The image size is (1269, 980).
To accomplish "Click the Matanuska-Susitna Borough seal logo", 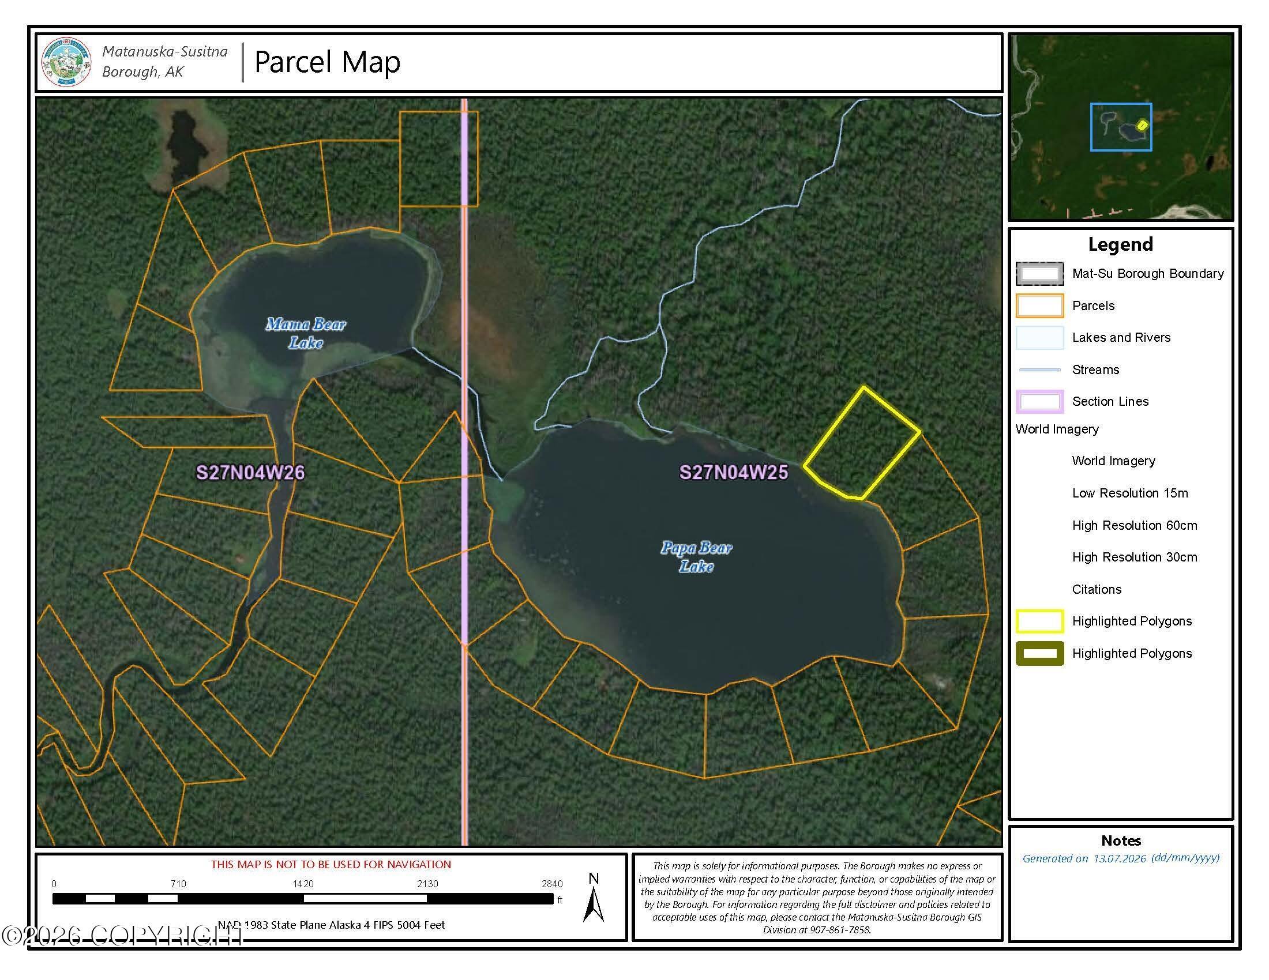I will (67, 62).
